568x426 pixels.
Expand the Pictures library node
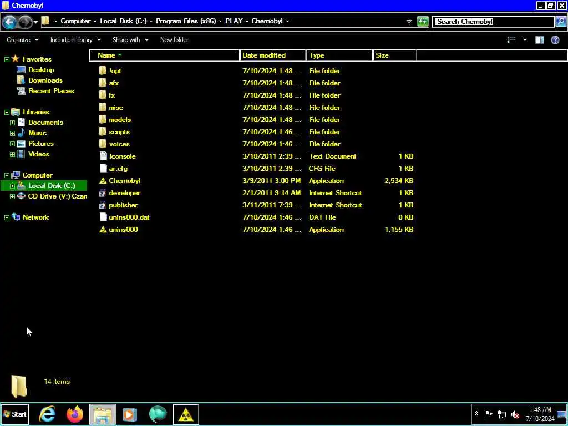click(x=12, y=144)
